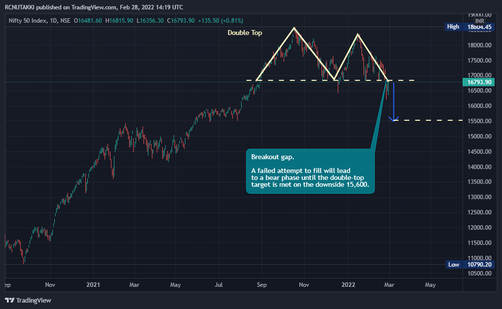Click the published header 'RCNUTAKKI published on TradingView.com'
The width and height of the screenshot is (502, 309).
[x=61, y=7]
